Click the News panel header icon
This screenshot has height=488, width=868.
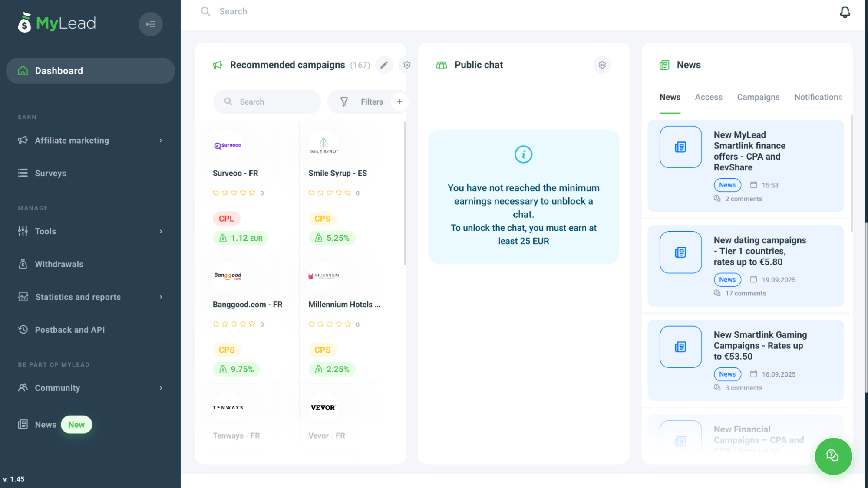664,65
